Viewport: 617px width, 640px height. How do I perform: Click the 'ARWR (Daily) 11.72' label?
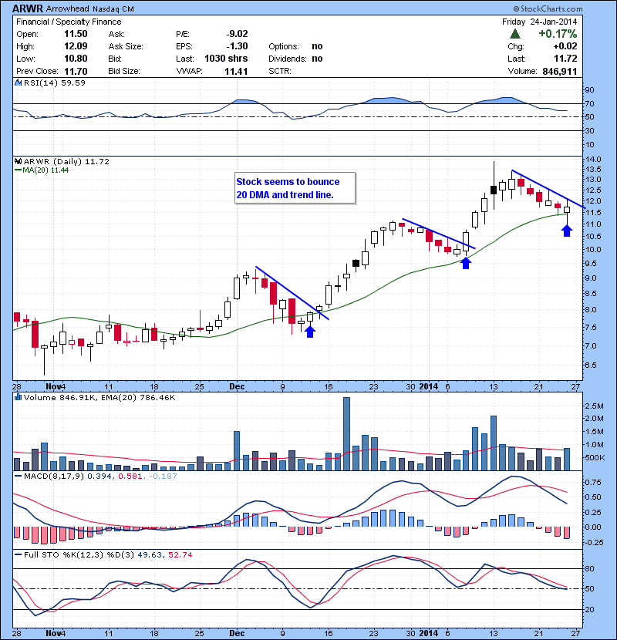point(66,162)
